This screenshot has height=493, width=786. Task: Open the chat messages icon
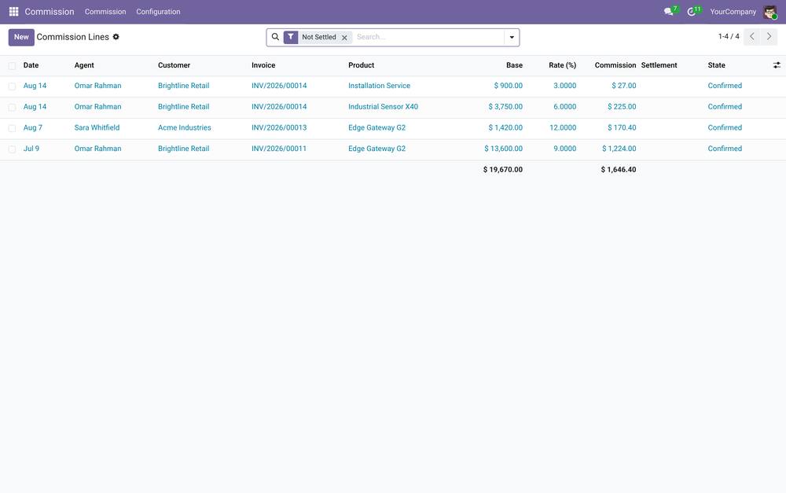coord(669,12)
